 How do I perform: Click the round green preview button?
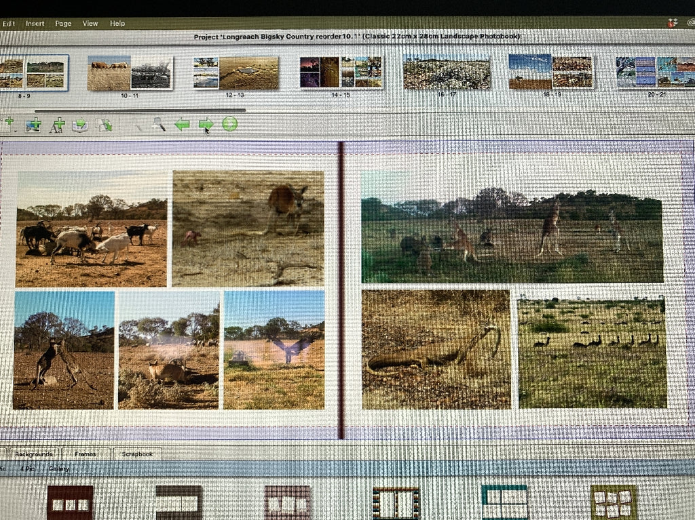(230, 125)
